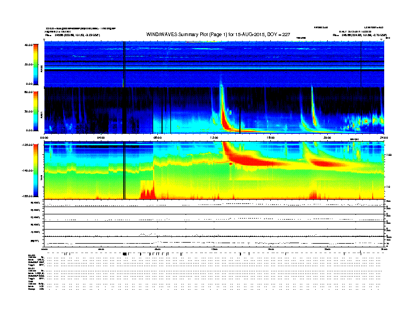Click the -125.00 label on TNR scale
414x320 pixels.
click(27, 145)
